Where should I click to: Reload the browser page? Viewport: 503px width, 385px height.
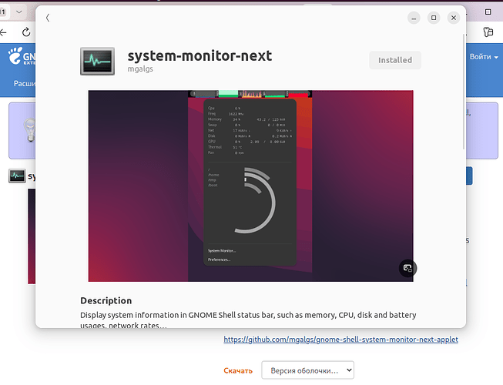pyautogui.click(x=26, y=32)
